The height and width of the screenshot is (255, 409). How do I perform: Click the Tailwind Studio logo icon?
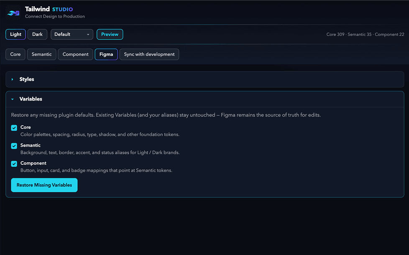tap(13, 13)
